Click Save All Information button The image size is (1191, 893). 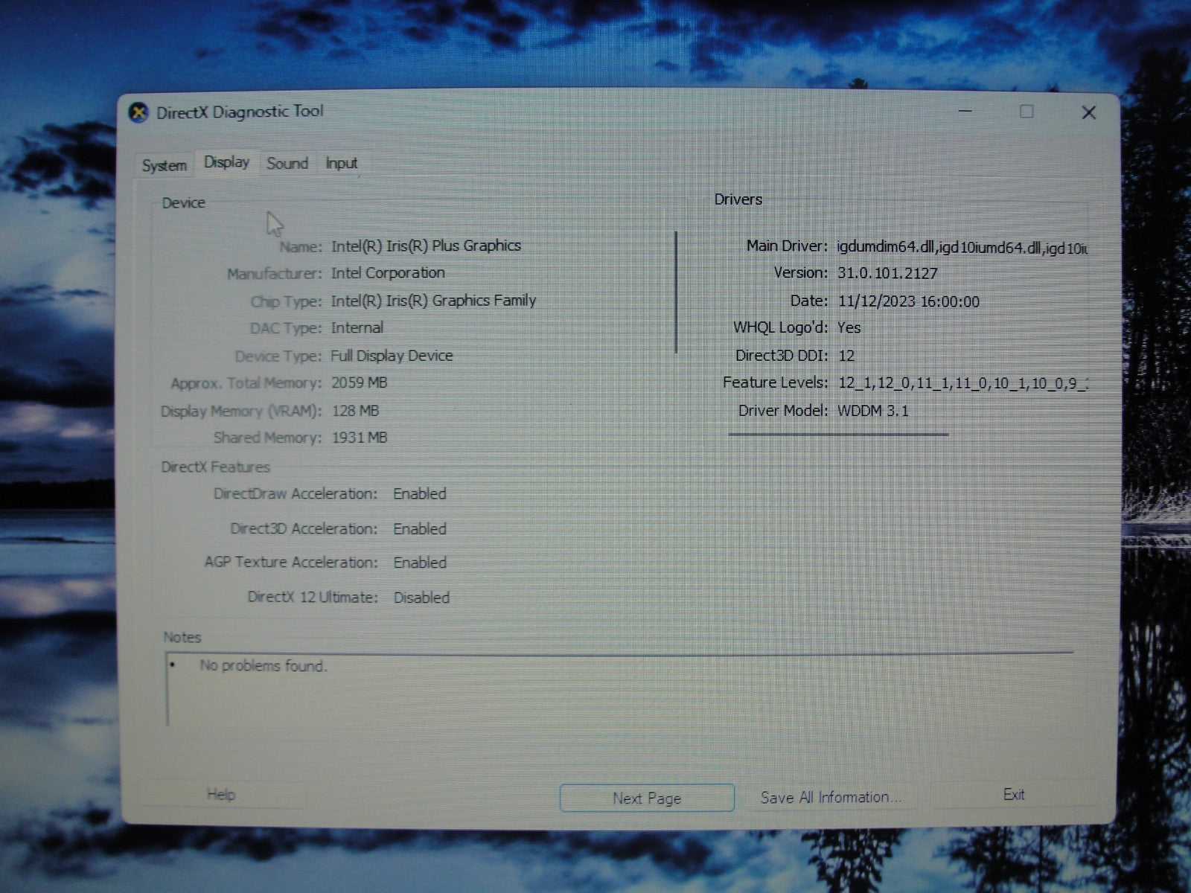830,797
